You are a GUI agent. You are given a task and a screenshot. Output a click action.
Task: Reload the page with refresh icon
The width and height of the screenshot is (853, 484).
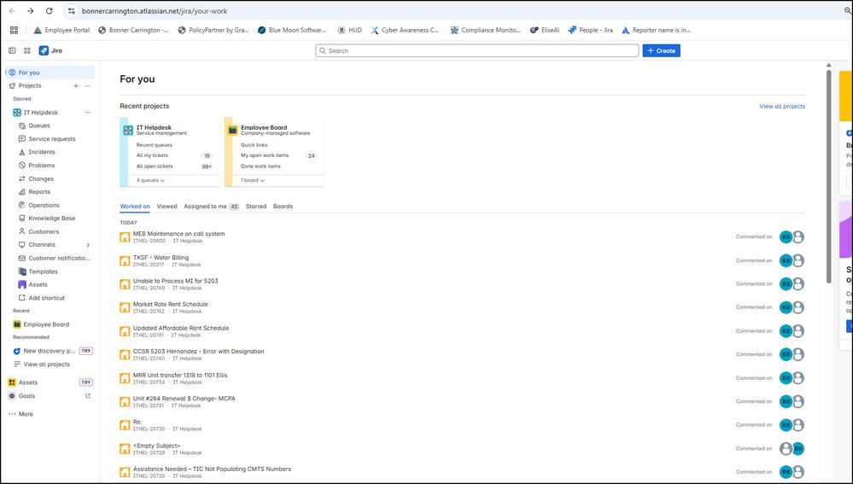(49, 11)
